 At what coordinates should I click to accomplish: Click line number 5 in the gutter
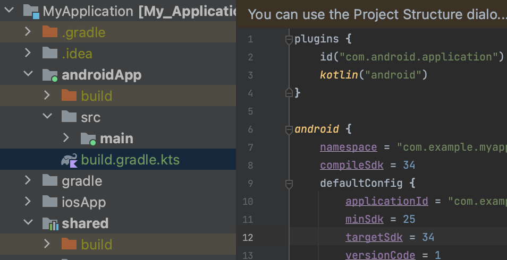tap(250, 111)
